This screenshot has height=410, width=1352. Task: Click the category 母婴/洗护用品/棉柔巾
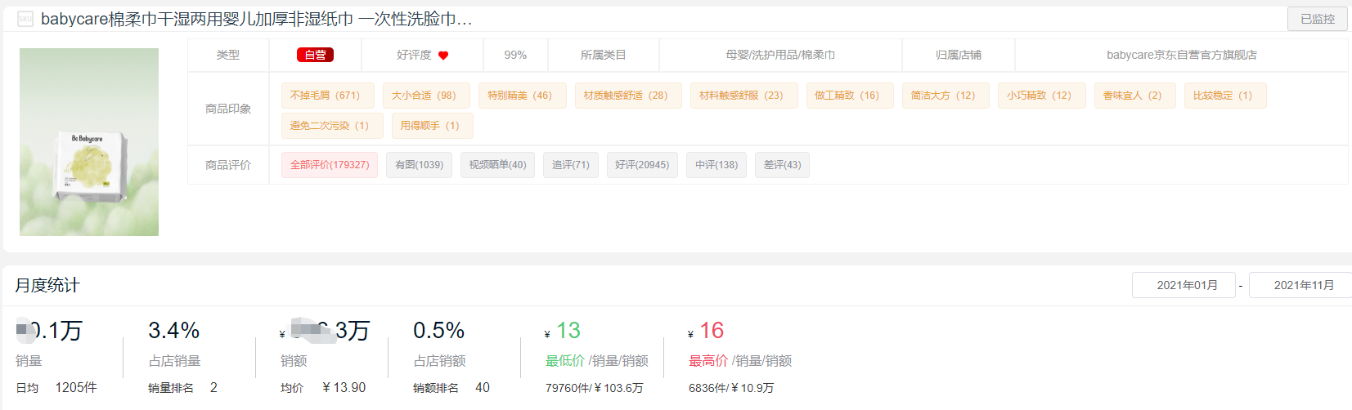(x=780, y=55)
